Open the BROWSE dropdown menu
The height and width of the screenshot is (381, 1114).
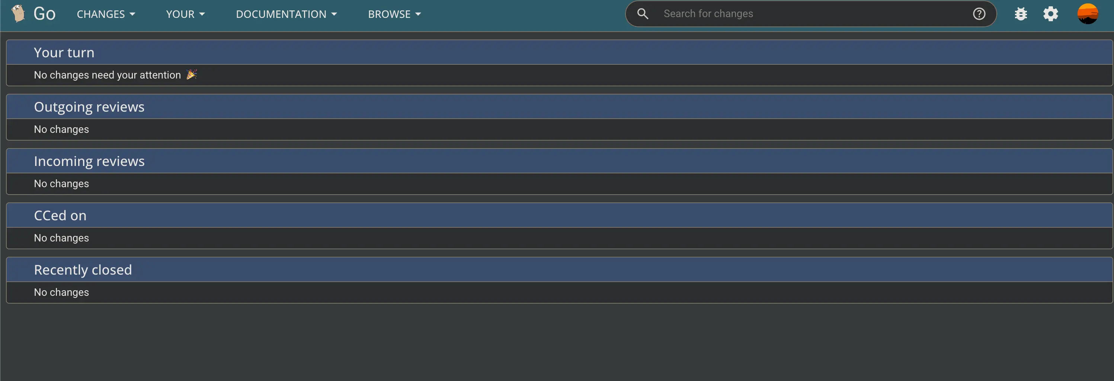click(x=394, y=14)
